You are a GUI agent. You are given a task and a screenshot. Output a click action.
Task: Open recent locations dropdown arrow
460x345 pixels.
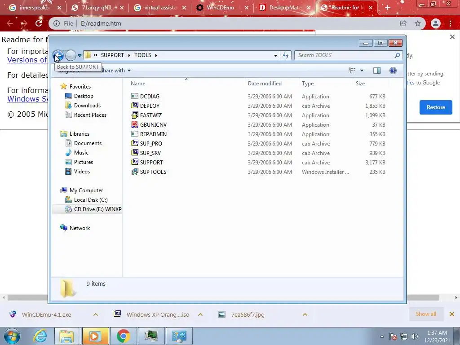pyautogui.click(x=80, y=55)
